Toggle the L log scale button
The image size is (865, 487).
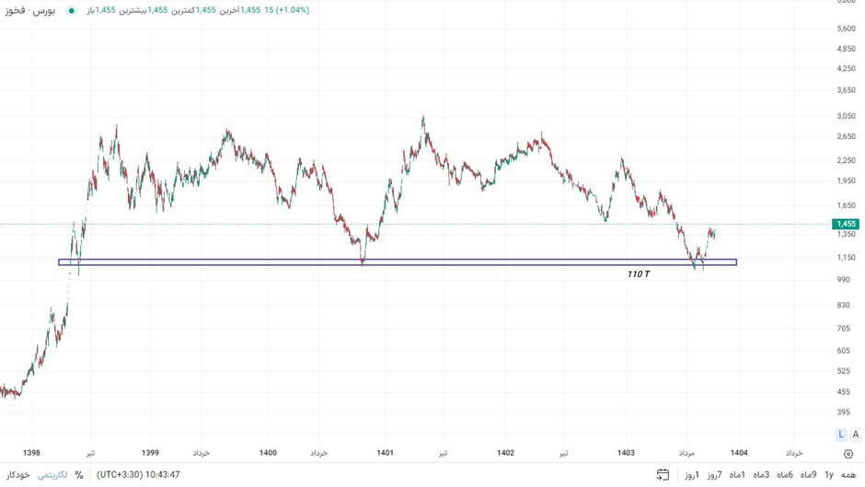click(x=841, y=435)
